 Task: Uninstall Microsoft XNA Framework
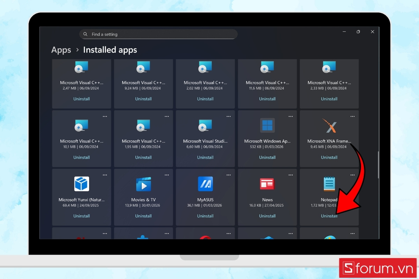[x=329, y=158]
